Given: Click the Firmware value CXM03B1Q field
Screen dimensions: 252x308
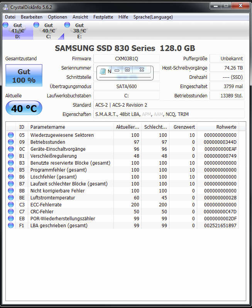Looking at the screenshot, I should click(127, 58).
